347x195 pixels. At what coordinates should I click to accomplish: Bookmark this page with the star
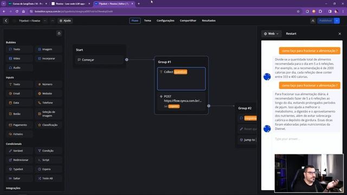click(x=298, y=11)
